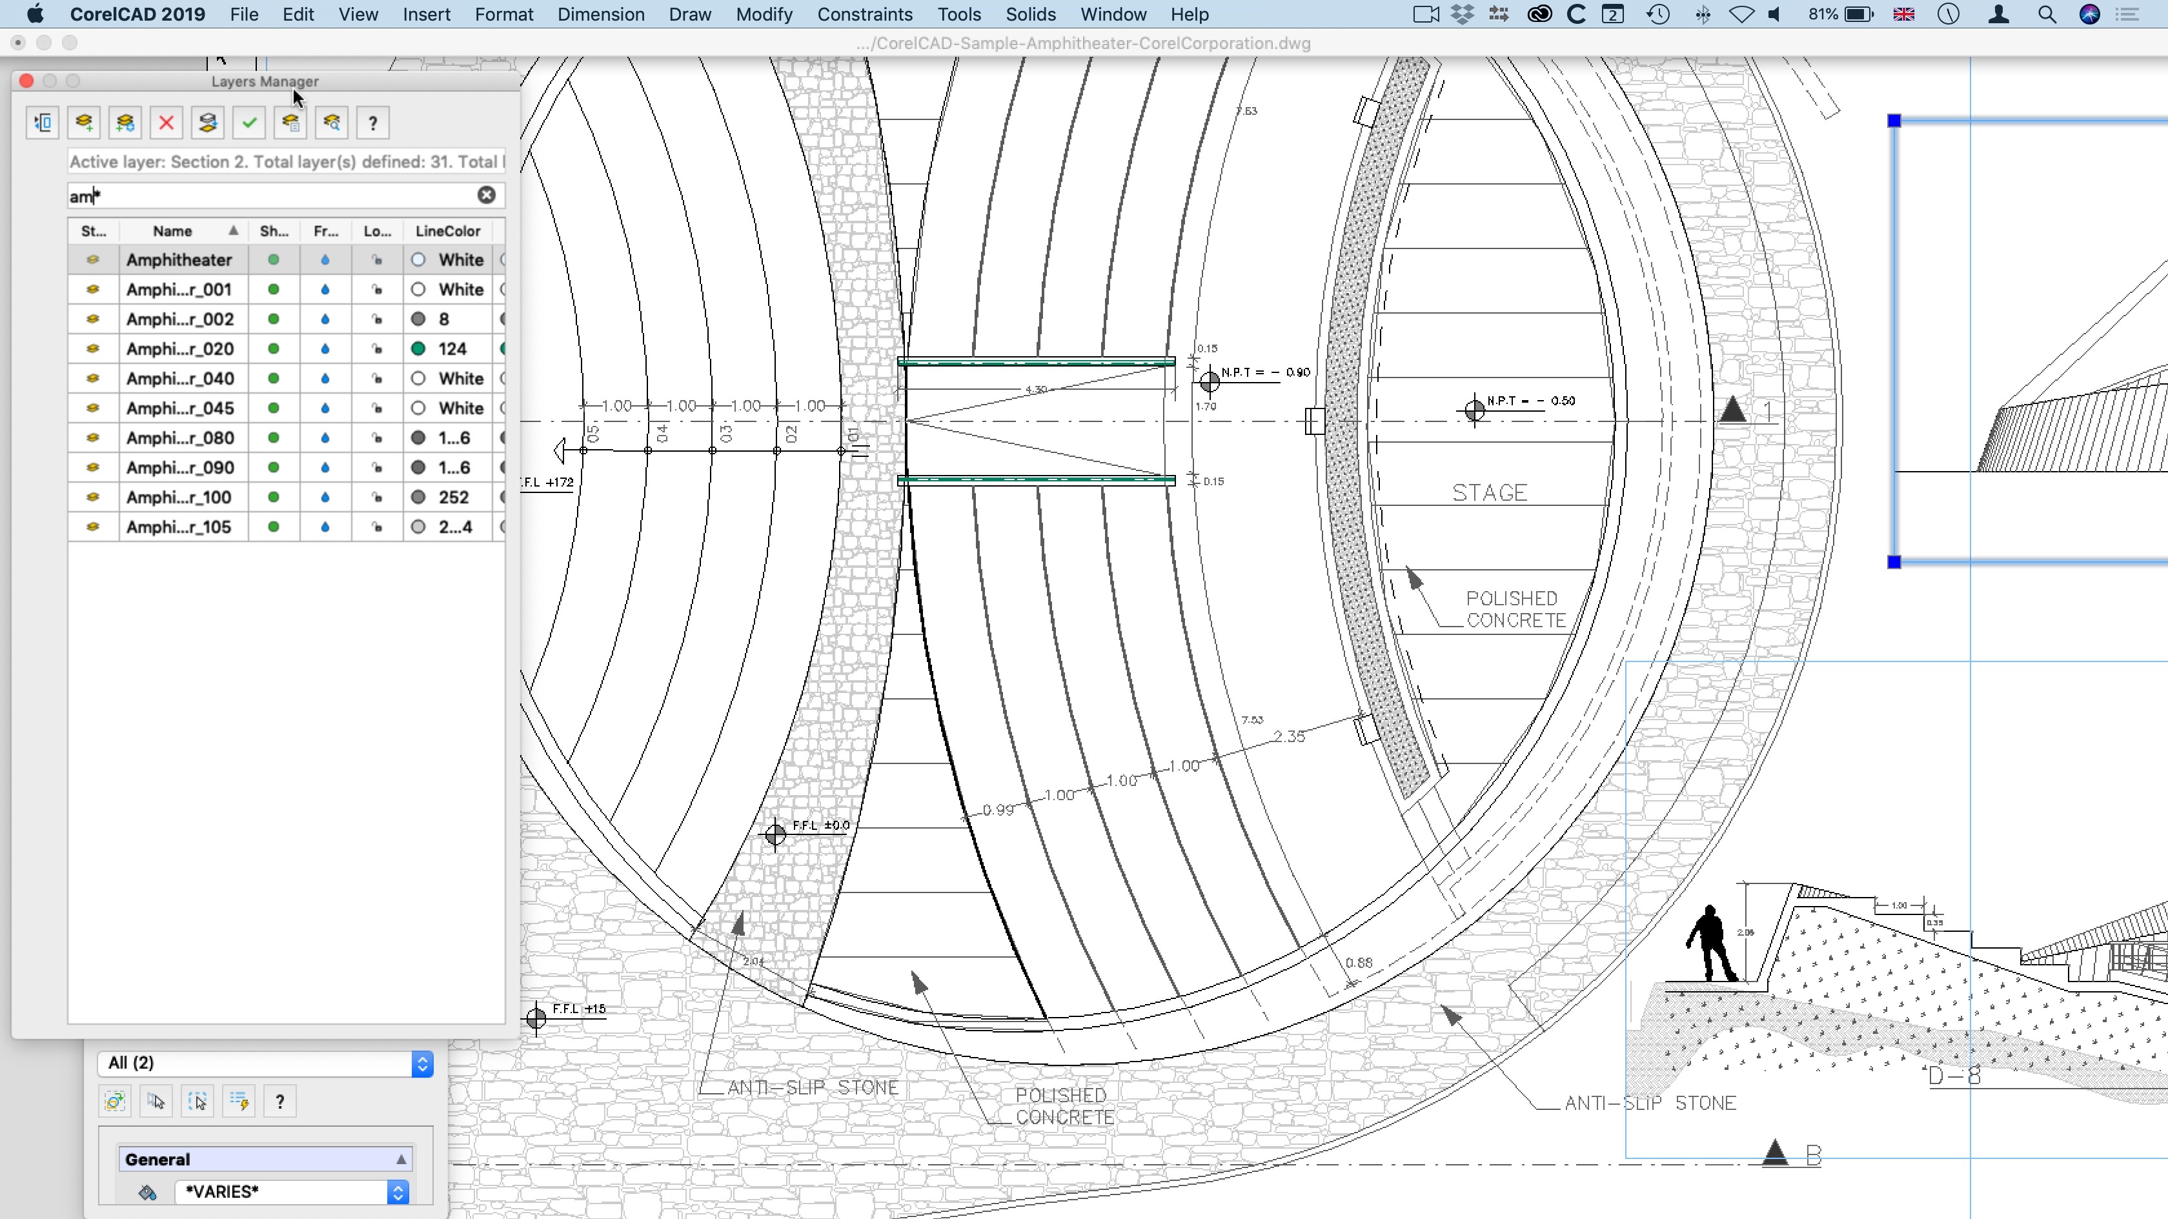2168x1219 pixels.
Task: Open Layers Manager help question mark
Action: click(x=373, y=124)
